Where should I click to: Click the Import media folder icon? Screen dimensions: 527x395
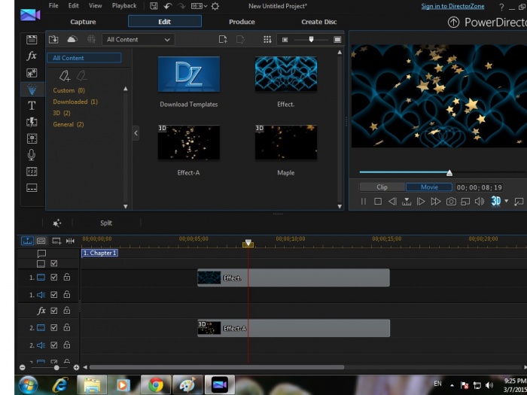53,39
